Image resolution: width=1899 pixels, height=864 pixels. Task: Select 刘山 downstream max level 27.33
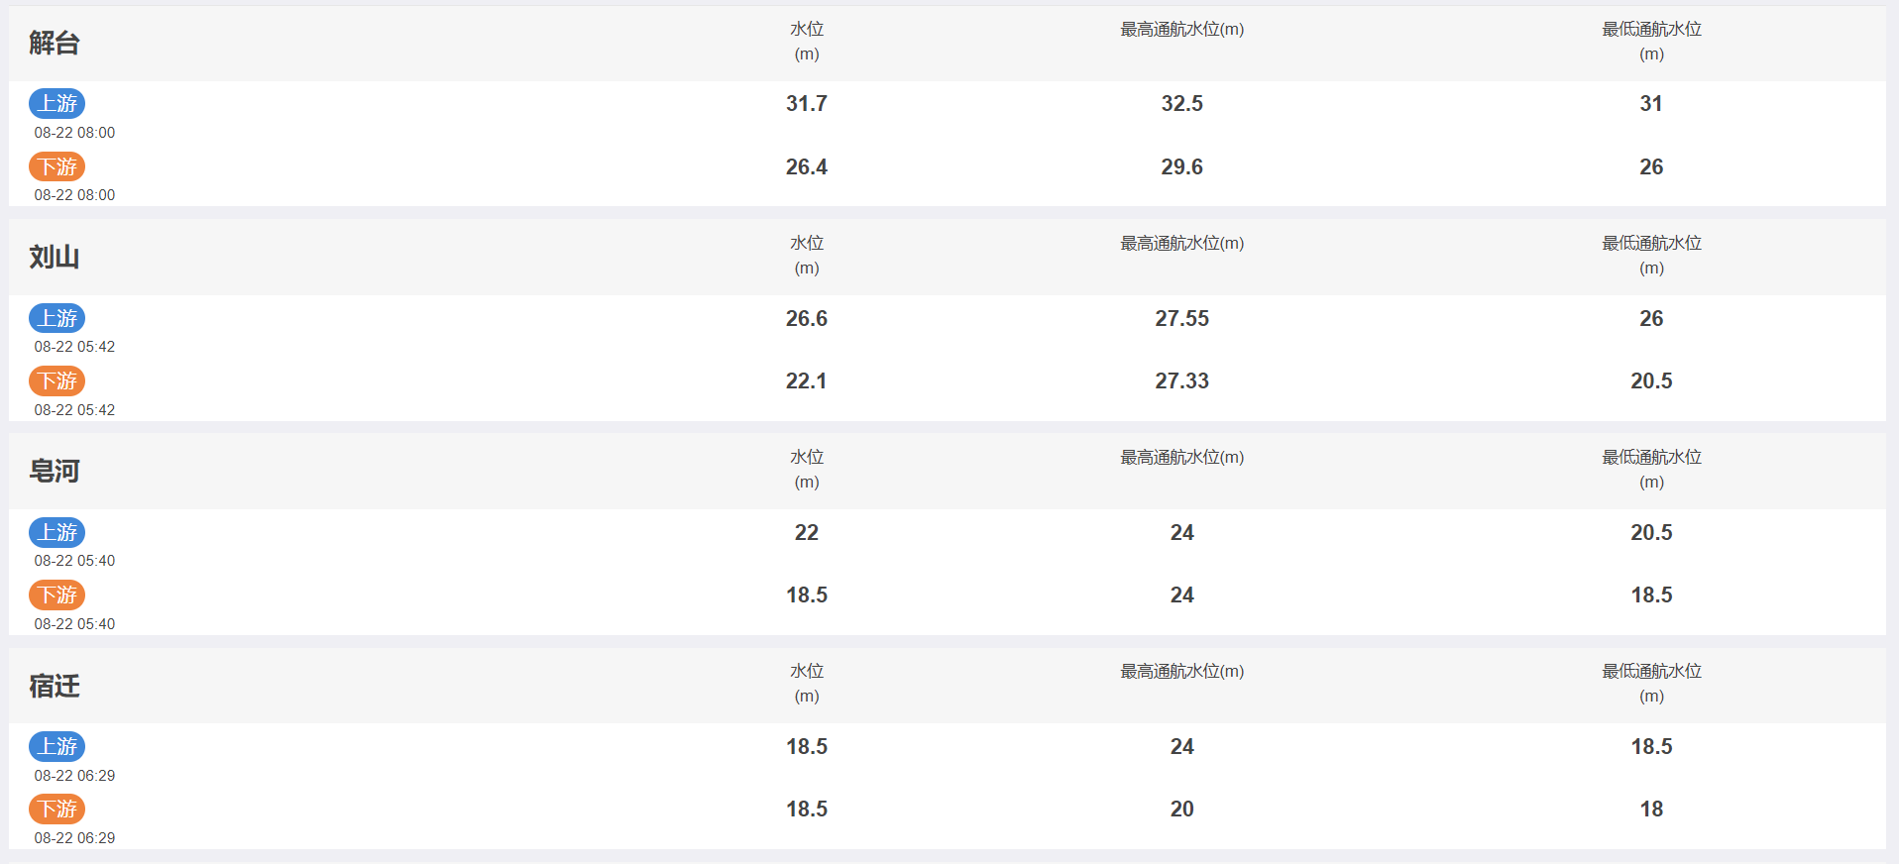(x=1182, y=380)
